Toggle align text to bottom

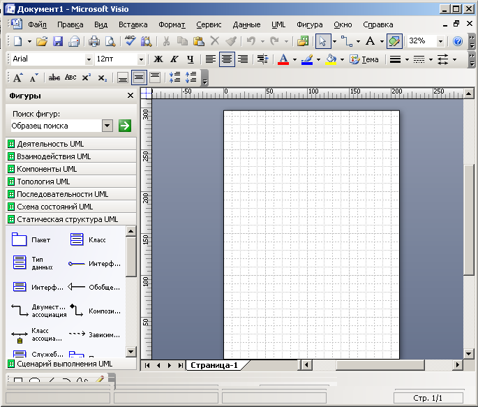click(x=123, y=77)
